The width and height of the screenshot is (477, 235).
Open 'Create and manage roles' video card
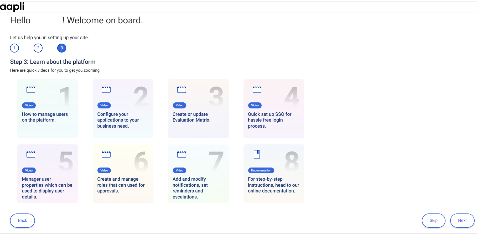coord(123,174)
